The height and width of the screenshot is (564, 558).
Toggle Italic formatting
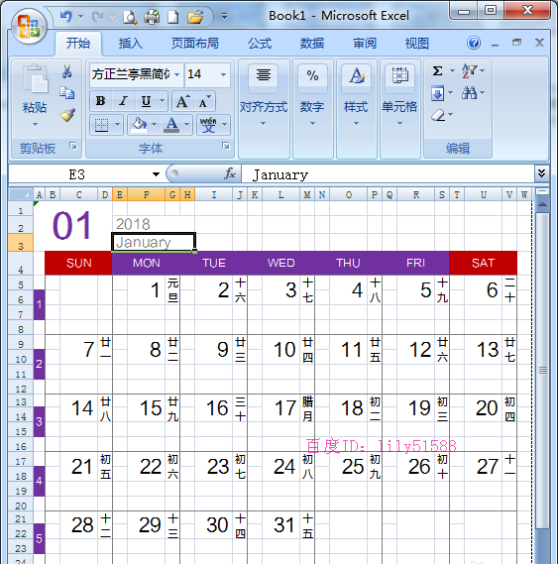pyautogui.click(x=123, y=101)
